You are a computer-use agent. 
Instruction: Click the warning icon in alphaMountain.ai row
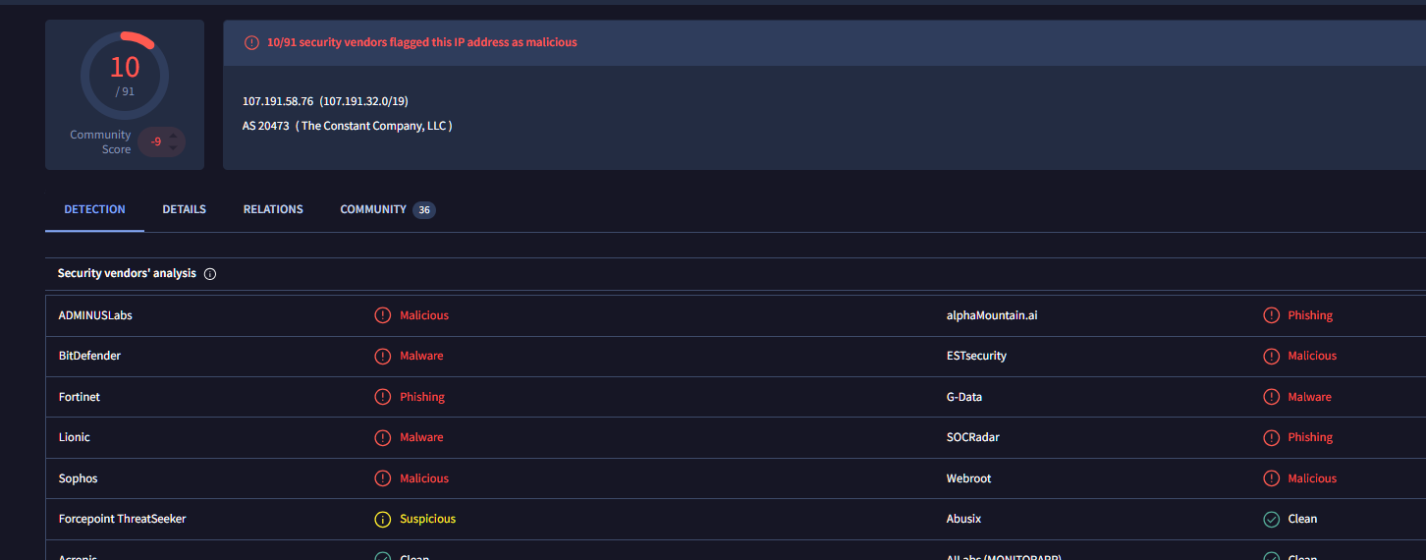coord(1271,315)
